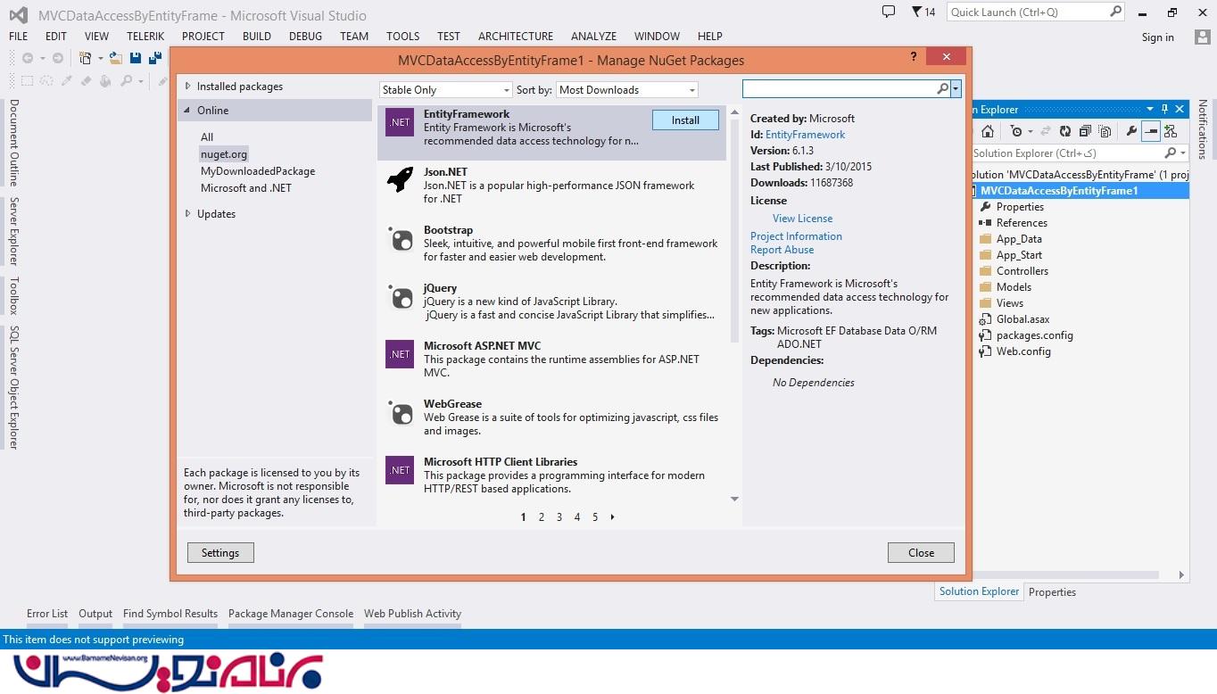
Task: Open the Stable Only dropdown
Action: pyautogui.click(x=445, y=90)
